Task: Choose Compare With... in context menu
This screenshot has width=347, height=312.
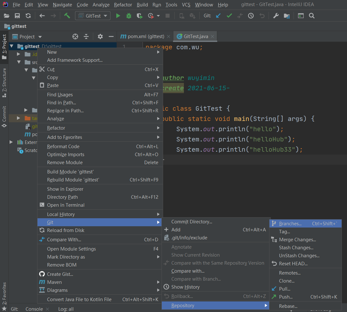Action: click(x=100, y=240)
